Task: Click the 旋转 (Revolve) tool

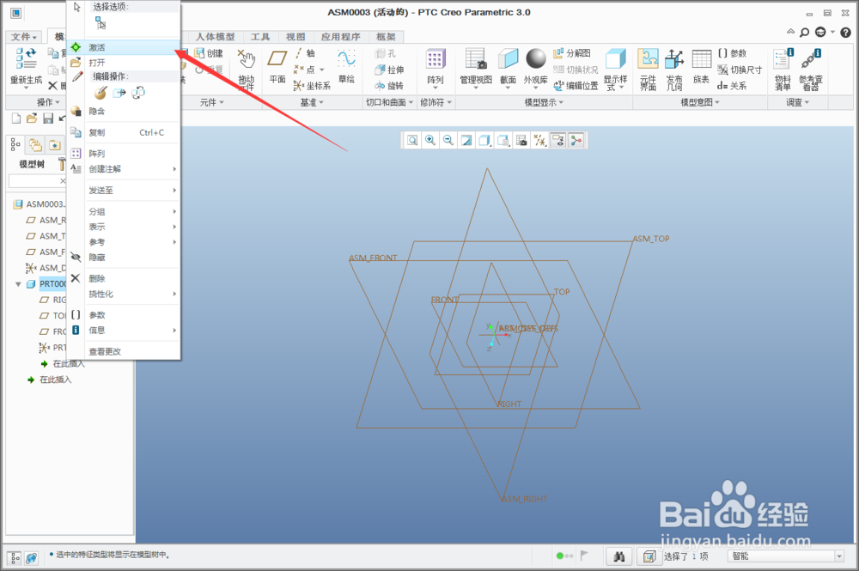Action: click(x=389, y=85)
